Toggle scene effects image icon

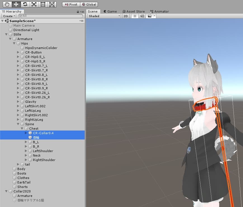click(x=150, y=16)
